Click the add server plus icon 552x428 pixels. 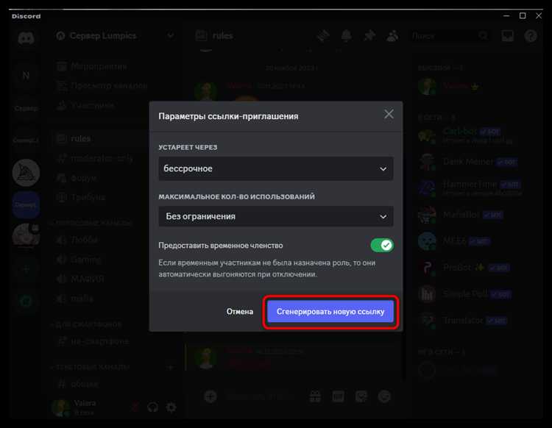[x=26, y=270]
